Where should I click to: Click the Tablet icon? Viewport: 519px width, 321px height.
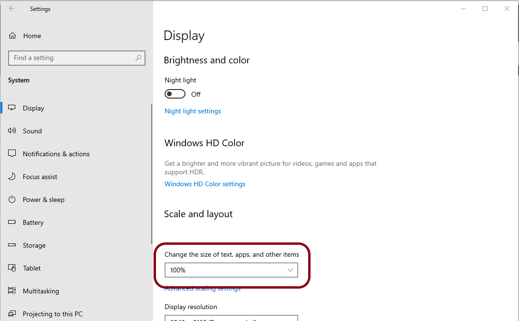click(x=12, y=268)
